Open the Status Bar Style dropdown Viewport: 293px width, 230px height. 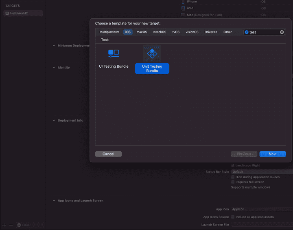click(261, 172)
